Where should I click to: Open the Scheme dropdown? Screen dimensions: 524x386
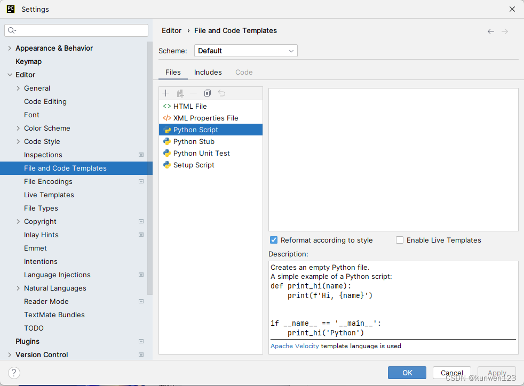tap(290, 50)
